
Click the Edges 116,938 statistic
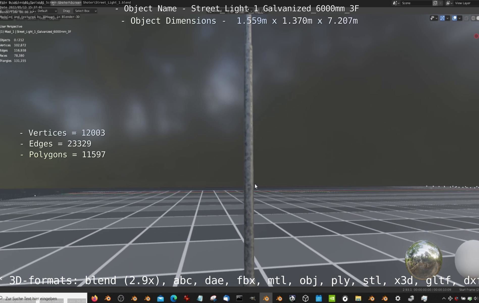(x=13, y=50)
